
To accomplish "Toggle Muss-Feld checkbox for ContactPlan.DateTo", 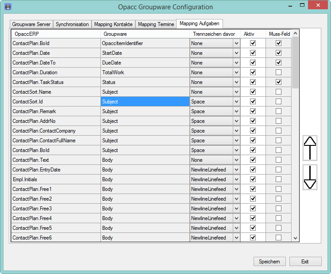I will point(278,63).
